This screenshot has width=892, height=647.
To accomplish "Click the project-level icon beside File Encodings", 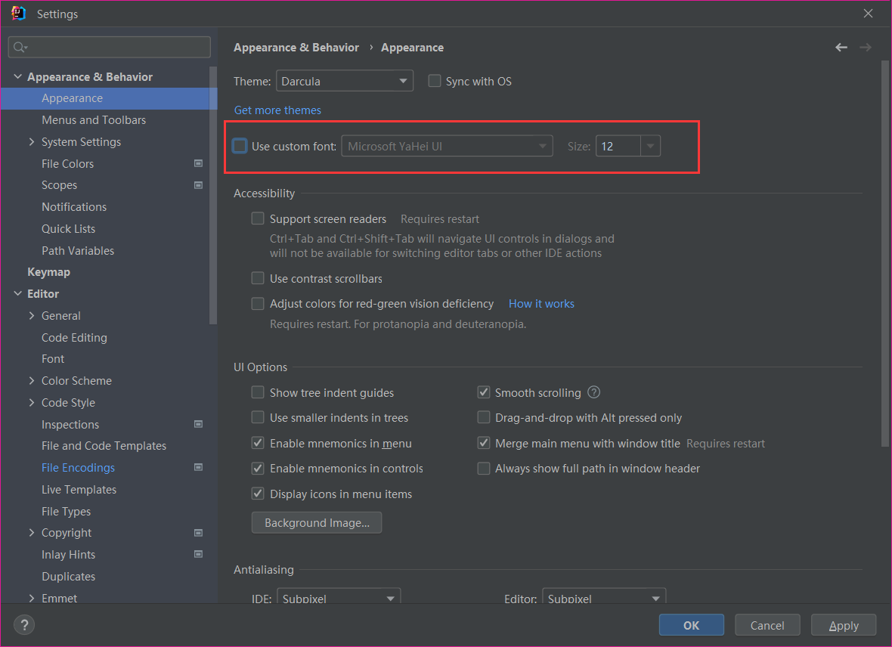I will [198, 467].
